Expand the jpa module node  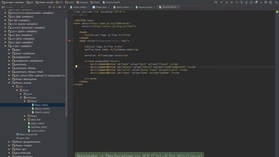coord(5,42)
